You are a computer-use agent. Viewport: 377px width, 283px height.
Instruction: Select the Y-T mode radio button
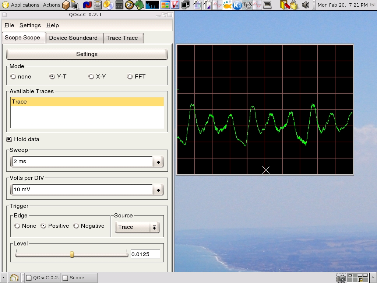[x=52, y=77]
